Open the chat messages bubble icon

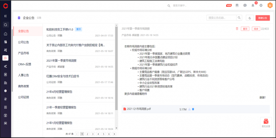(245, 5)
